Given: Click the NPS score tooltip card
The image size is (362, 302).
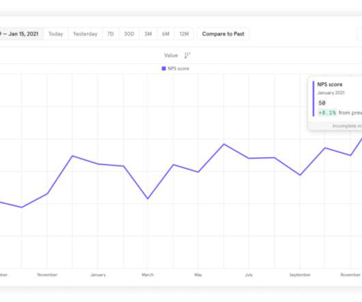Looking at the screenshot, I should 335,104.
